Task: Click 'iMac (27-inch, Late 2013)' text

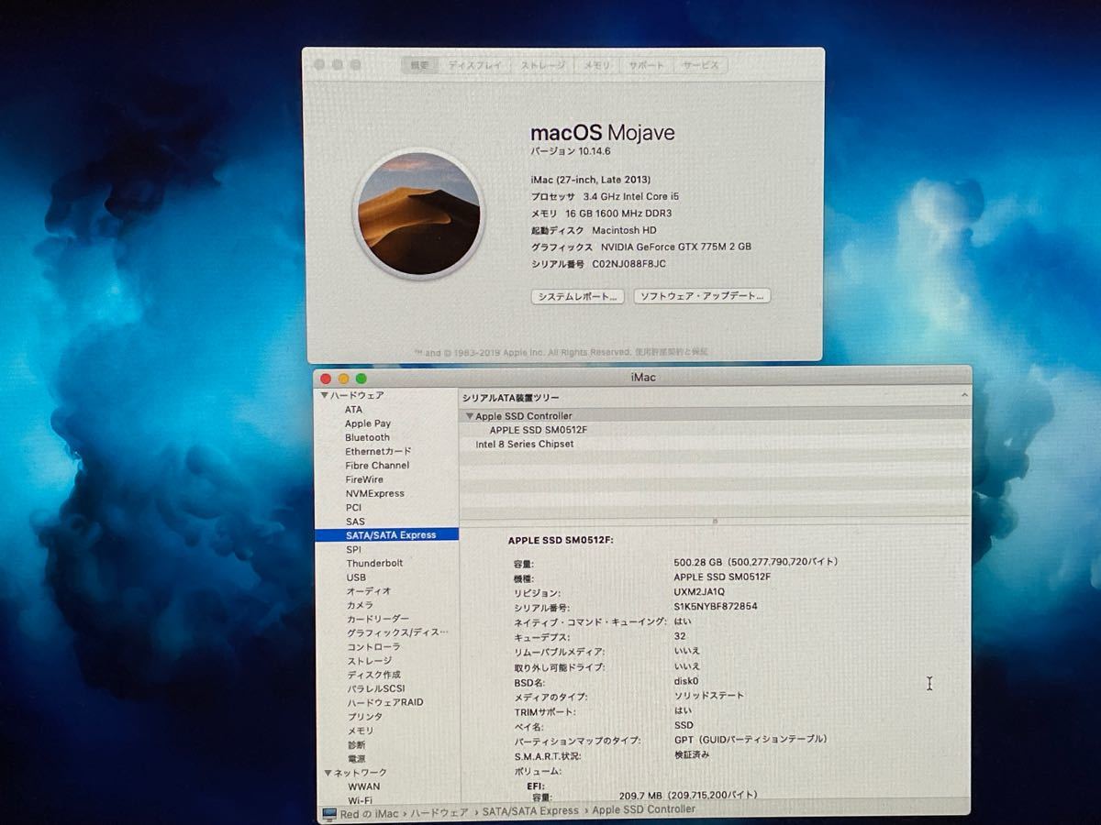Action: pyautogui.click(x=591, y=180)
